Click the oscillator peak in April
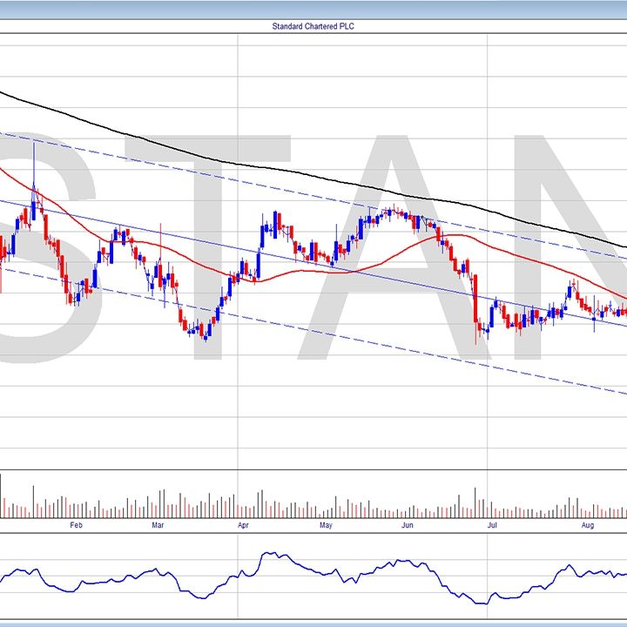 [x=270, y=553]
